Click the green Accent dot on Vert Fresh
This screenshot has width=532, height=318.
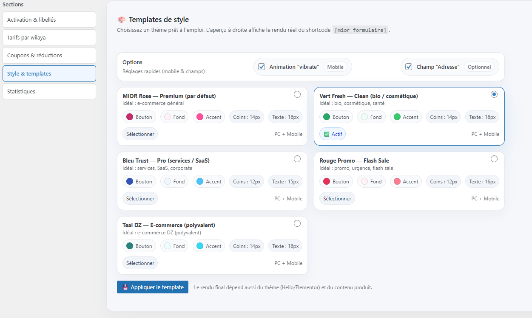(x=396, y=116)
